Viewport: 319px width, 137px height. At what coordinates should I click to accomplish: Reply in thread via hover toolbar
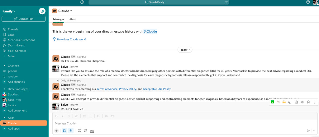click(x=296, y=102)
